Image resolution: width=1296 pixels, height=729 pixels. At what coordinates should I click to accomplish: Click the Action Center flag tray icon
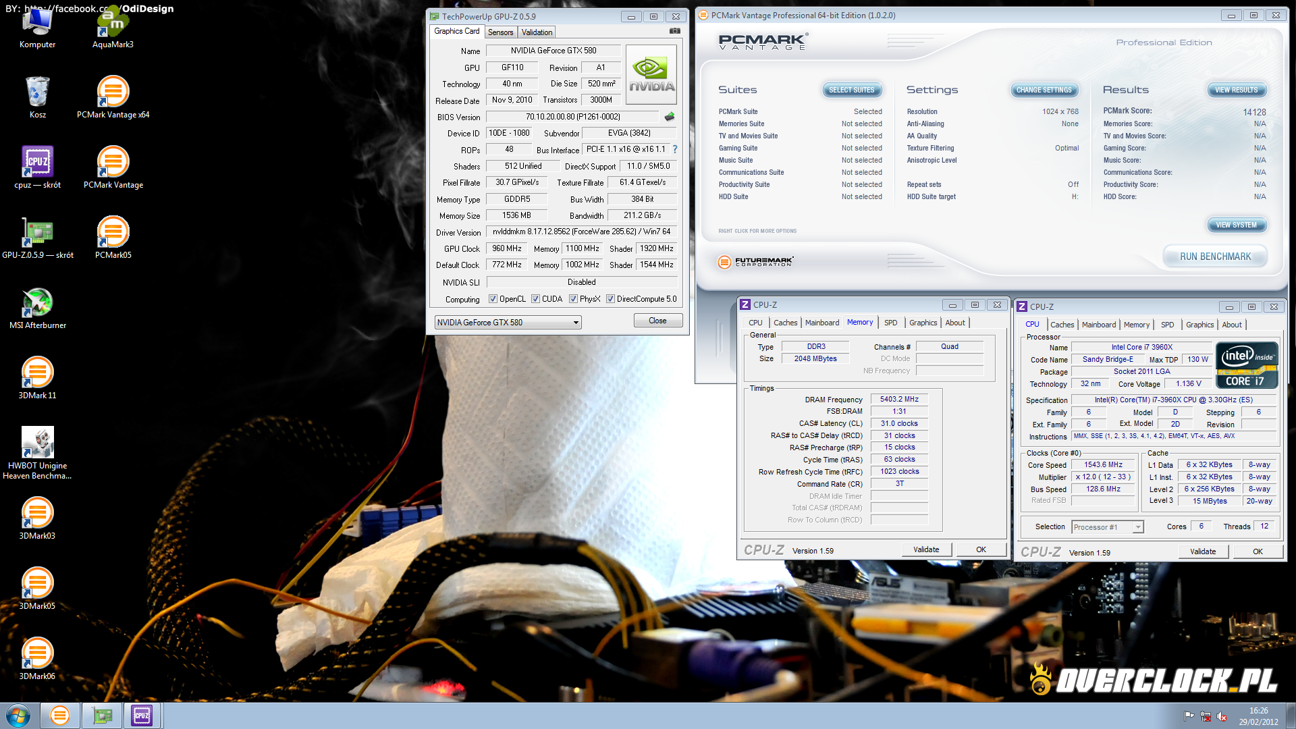[x=1189, y=716]
